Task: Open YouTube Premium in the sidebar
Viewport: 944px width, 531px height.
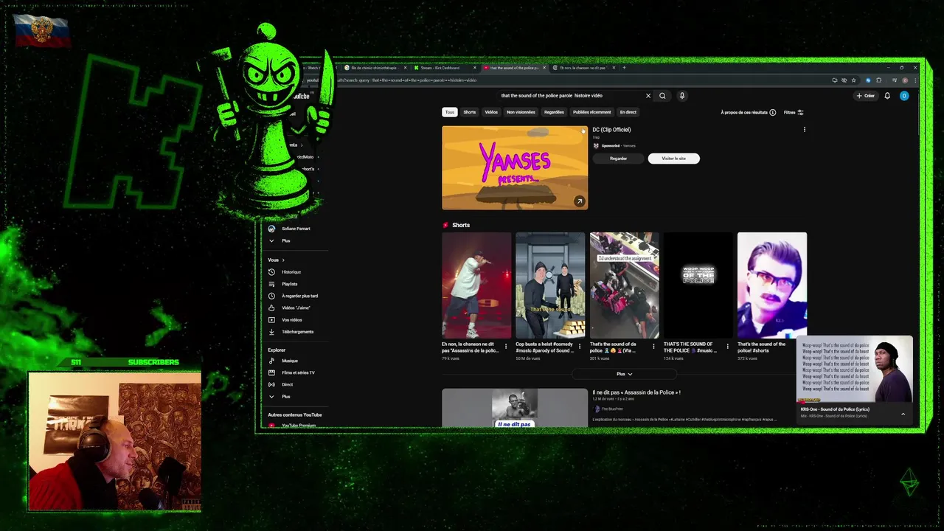Action: click(298, 426)
